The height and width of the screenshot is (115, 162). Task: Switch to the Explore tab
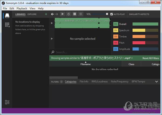pos(32,14)
